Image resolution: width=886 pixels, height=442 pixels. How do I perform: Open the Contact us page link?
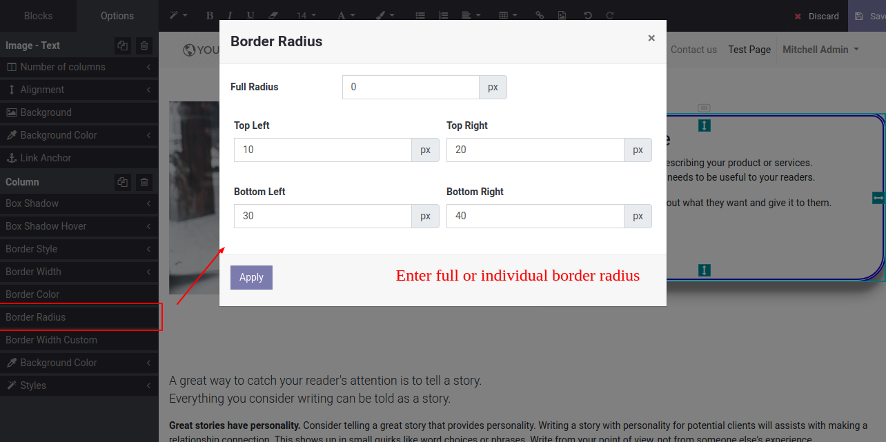coord(693,50)
